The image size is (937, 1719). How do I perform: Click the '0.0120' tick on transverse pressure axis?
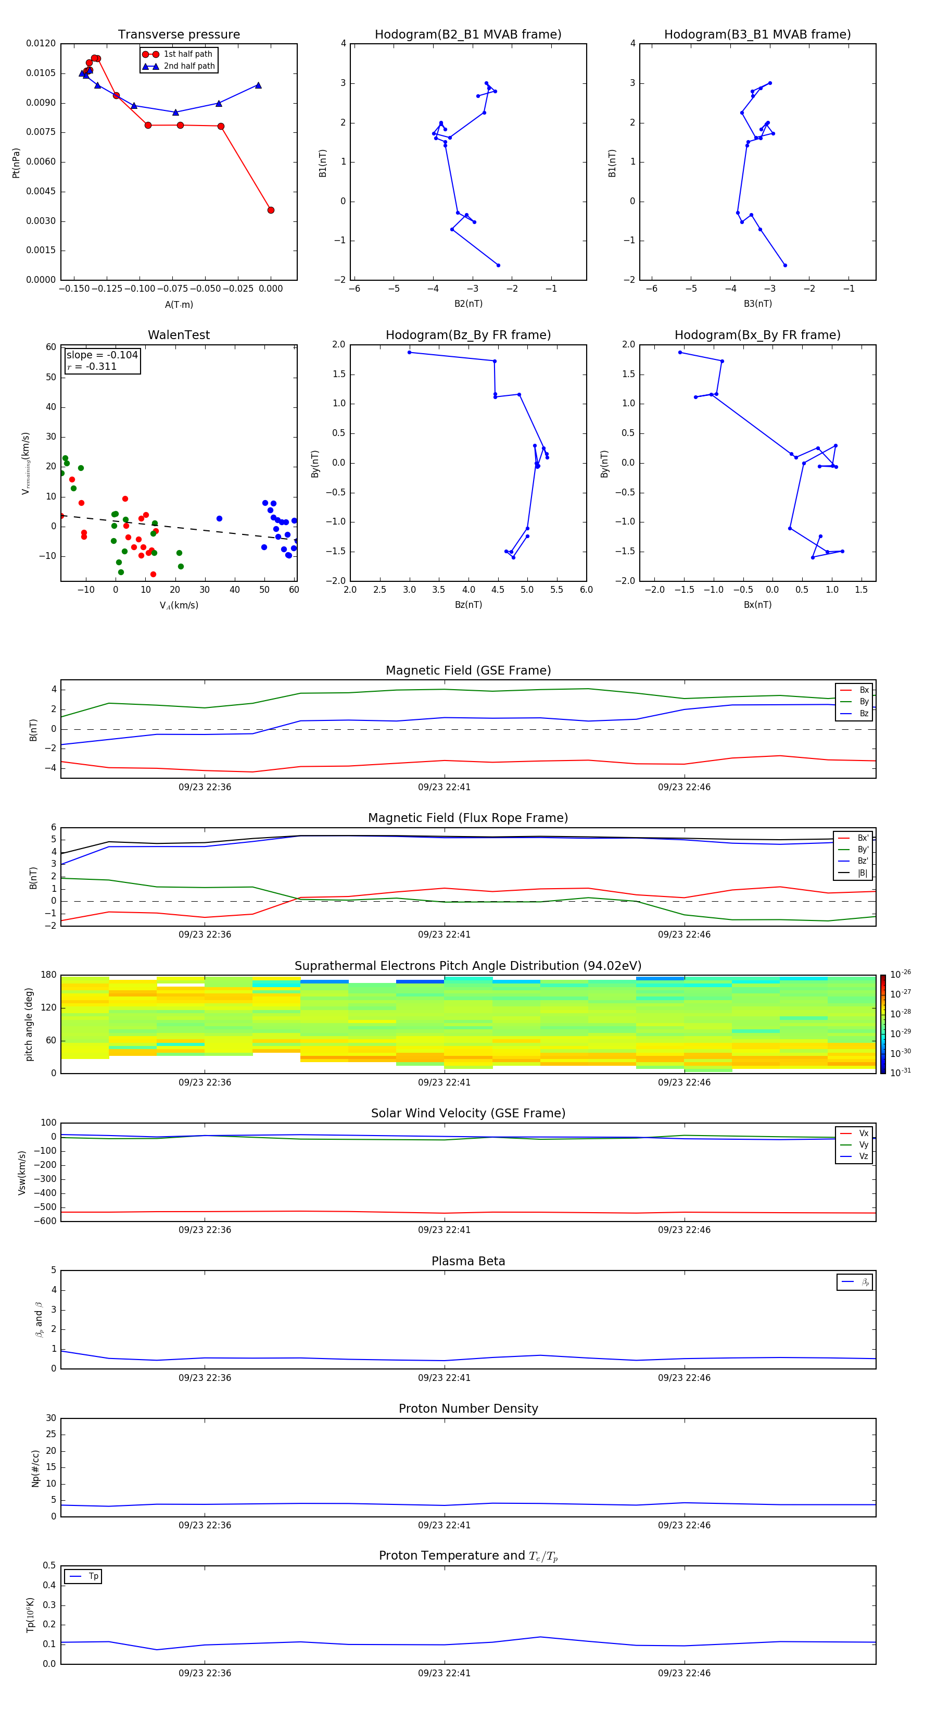point(41,43)
